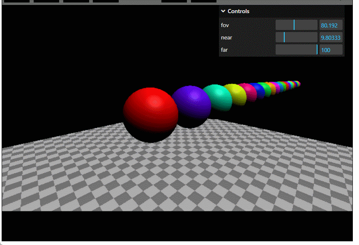Click the fov slider track

coord(296,25)
